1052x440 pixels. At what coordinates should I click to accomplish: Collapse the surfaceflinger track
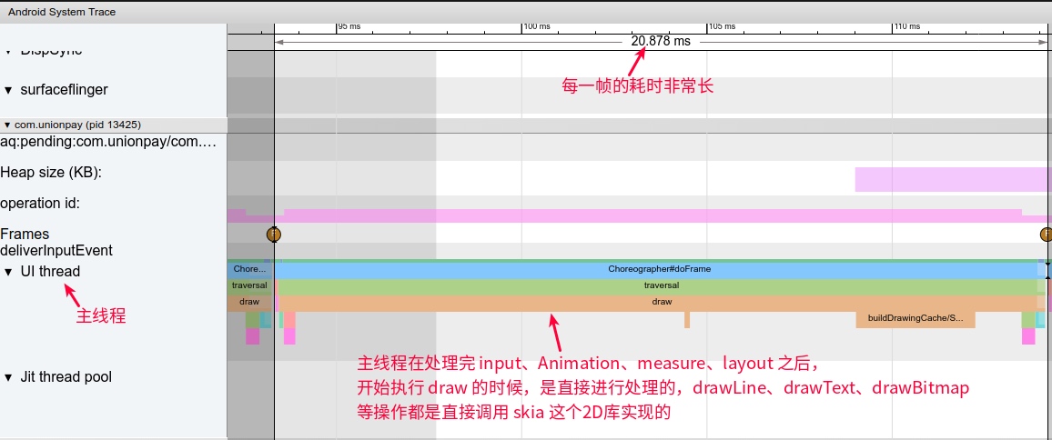click(9, 90)
